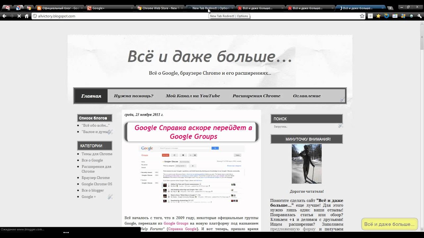Click the Минуточку внимания! header
424x238 pixels.
[307, 139]
